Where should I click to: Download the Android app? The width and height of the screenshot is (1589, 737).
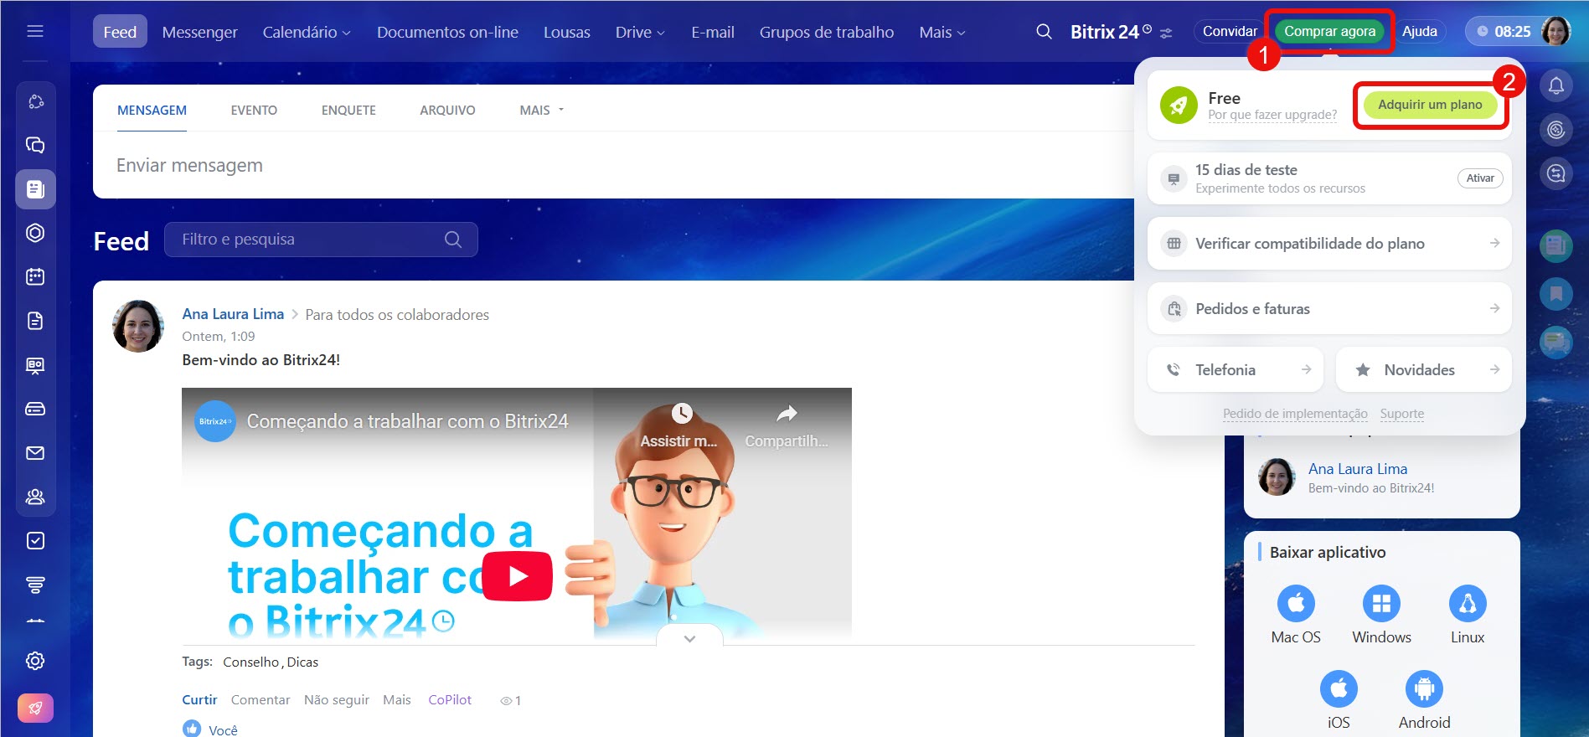[1424, 689]
